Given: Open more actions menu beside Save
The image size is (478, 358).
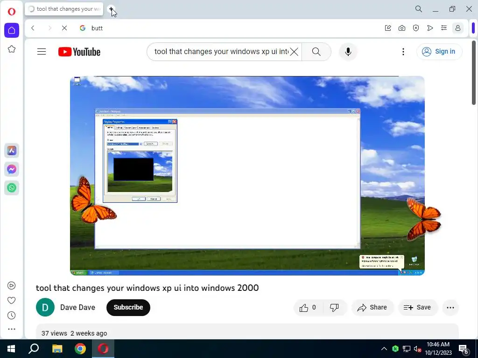Looking at the screenshot, I should (x=450, y=308).
